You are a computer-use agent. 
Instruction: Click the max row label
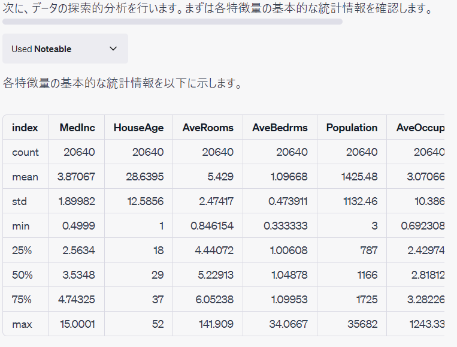pyautogui.click(x=22, y=324)
